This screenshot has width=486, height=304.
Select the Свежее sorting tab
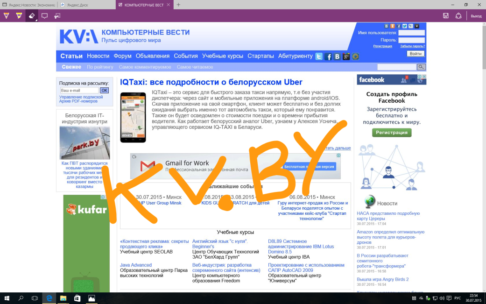pyautogui.click(x=71, y=67)
